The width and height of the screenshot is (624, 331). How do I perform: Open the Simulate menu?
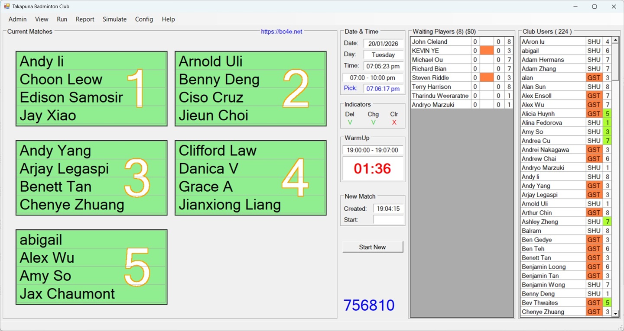coord(114,19)
